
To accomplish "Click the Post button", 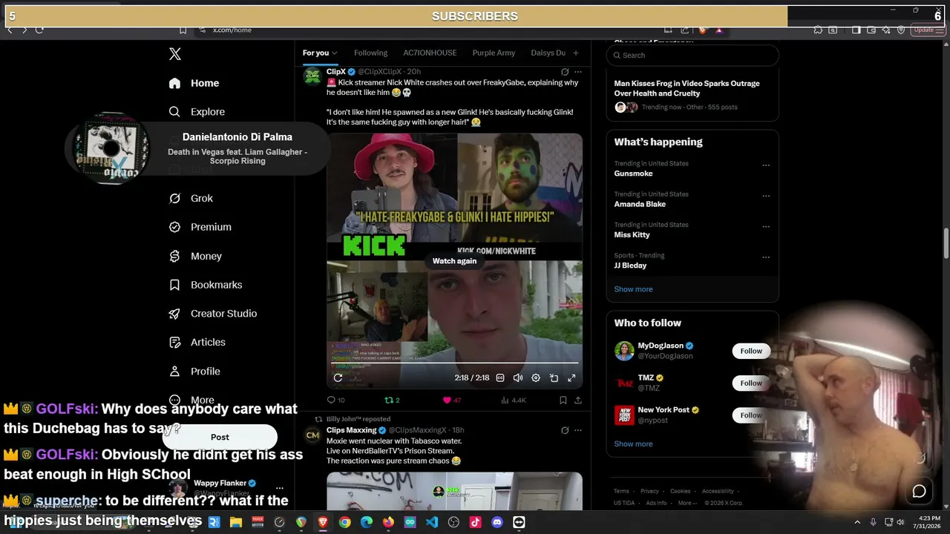I will 220,438.
